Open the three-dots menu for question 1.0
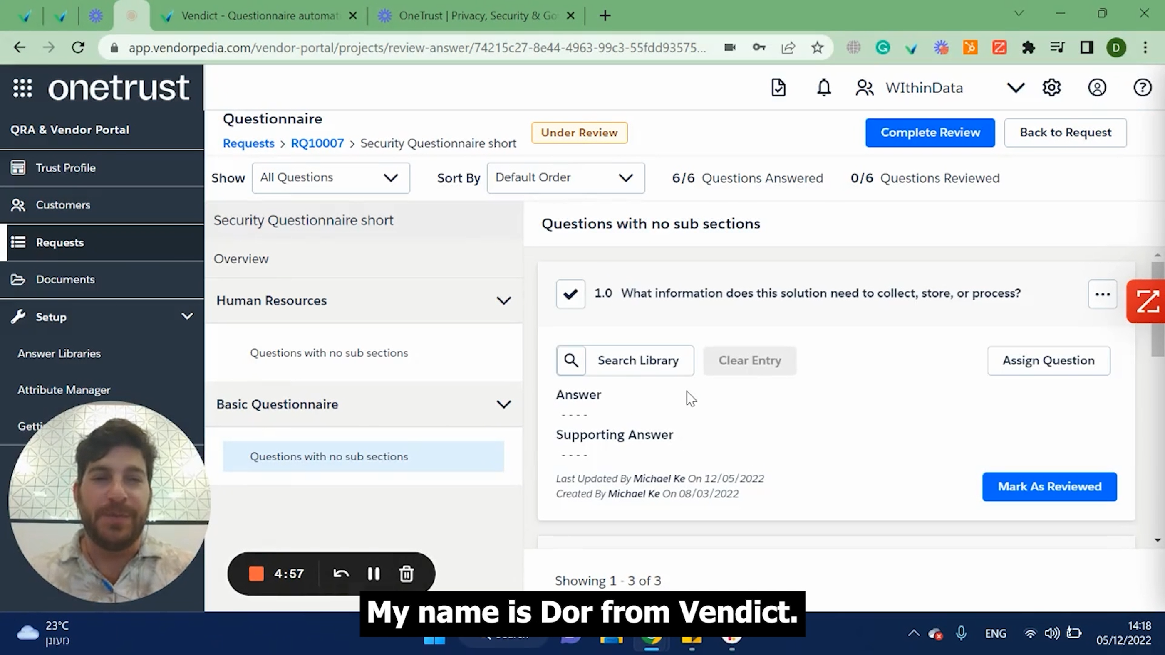Screen dimensions: 1165x655 [1102, 294]
